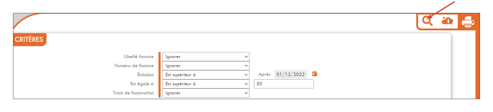
Task: Click the Après label next to the date
Action: (265, 74)
